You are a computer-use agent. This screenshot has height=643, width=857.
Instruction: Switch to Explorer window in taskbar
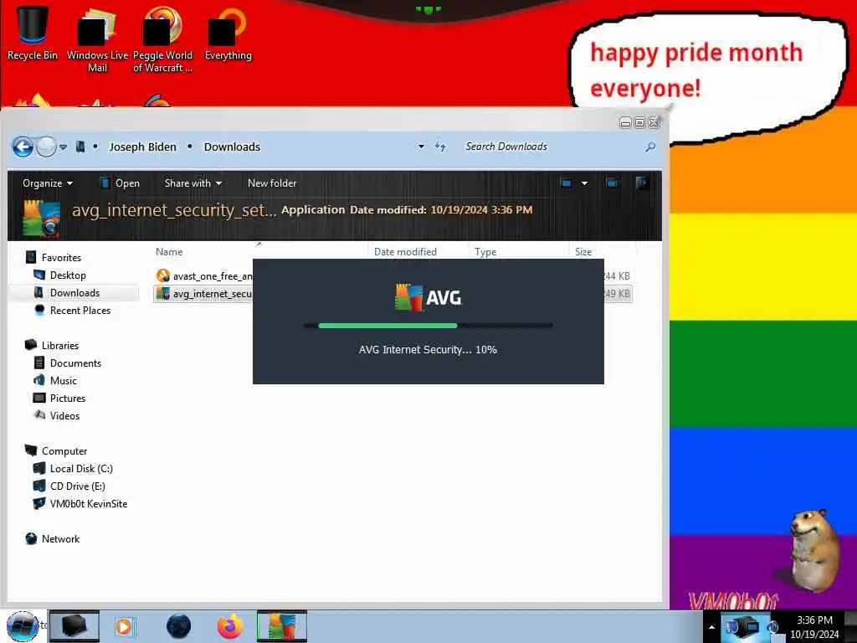pos(74,626)
